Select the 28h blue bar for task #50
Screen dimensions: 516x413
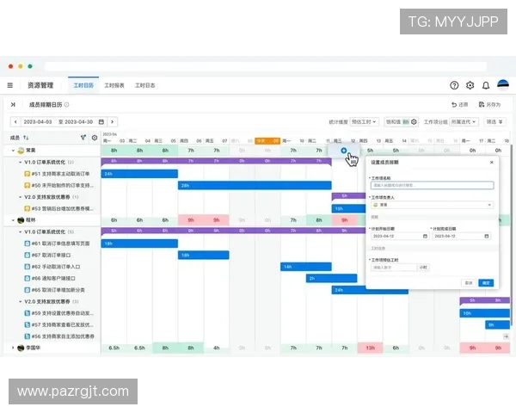tap(255, 186)
